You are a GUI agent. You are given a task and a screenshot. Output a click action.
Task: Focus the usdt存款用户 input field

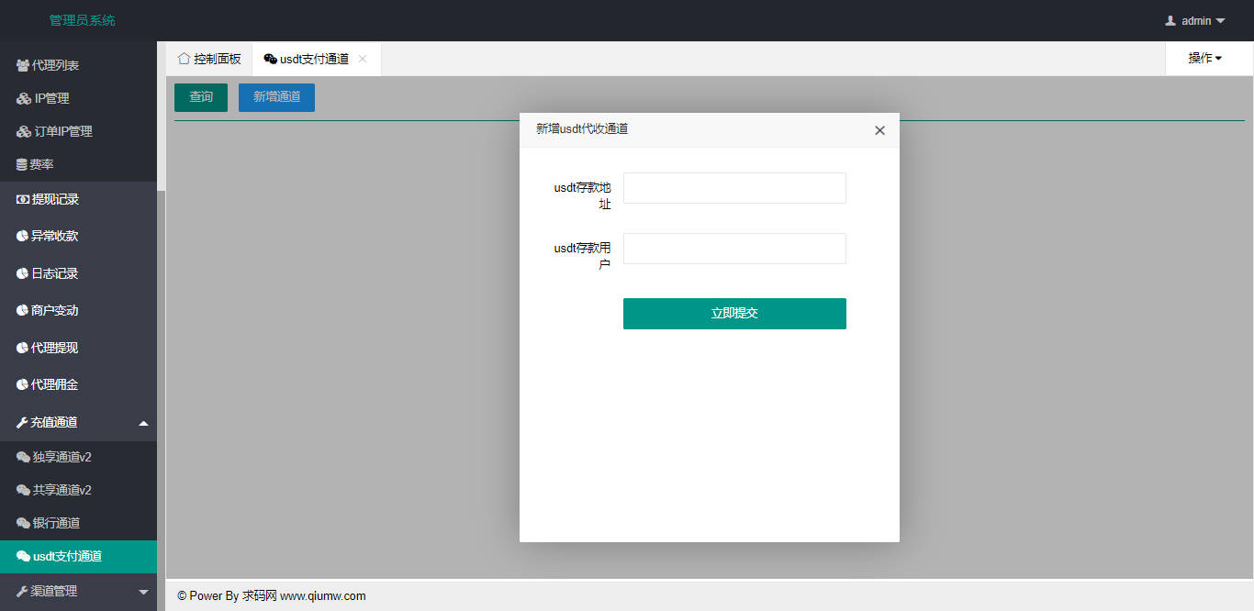pos(734,249)
